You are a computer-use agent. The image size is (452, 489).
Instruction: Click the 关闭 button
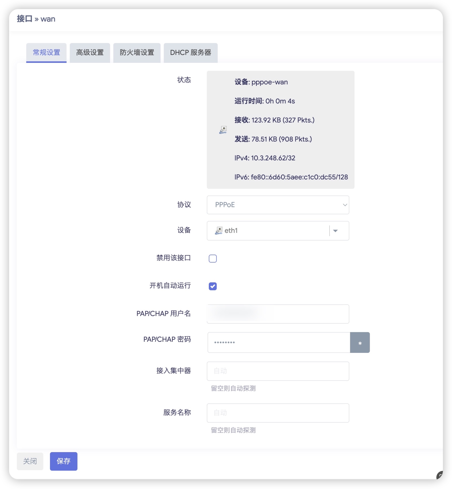pos(30,461)
